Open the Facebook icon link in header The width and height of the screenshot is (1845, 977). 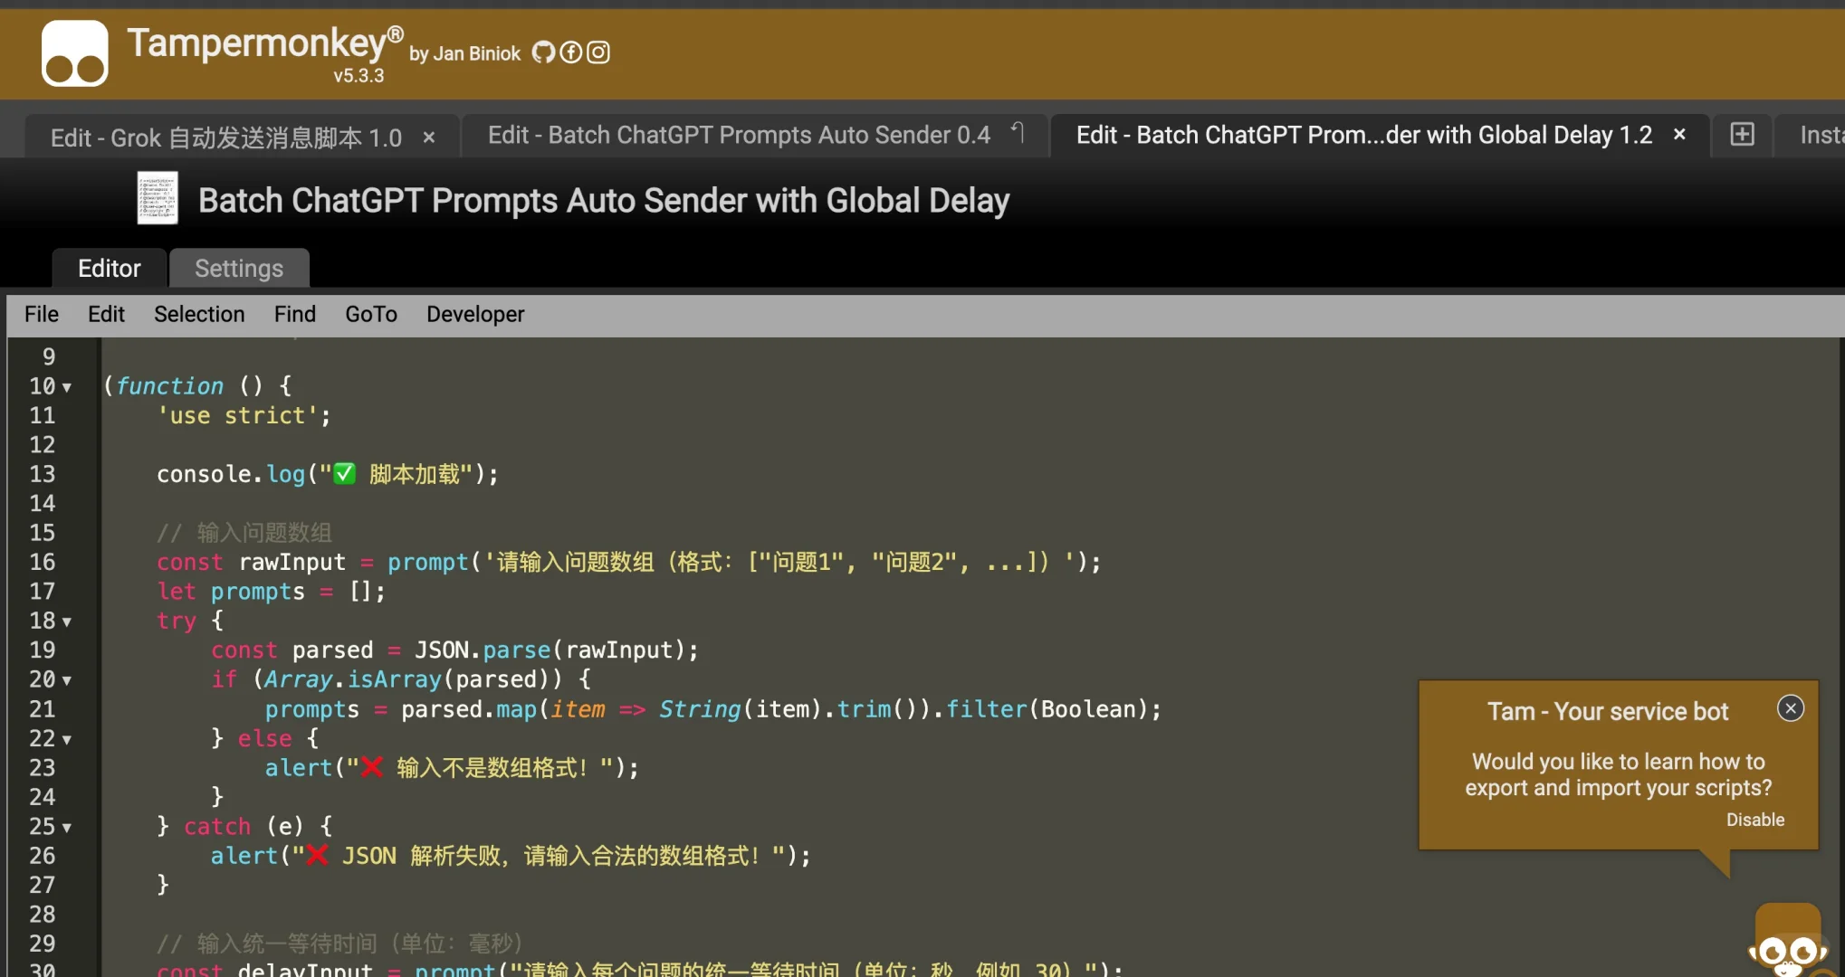[x=570, y=52]
